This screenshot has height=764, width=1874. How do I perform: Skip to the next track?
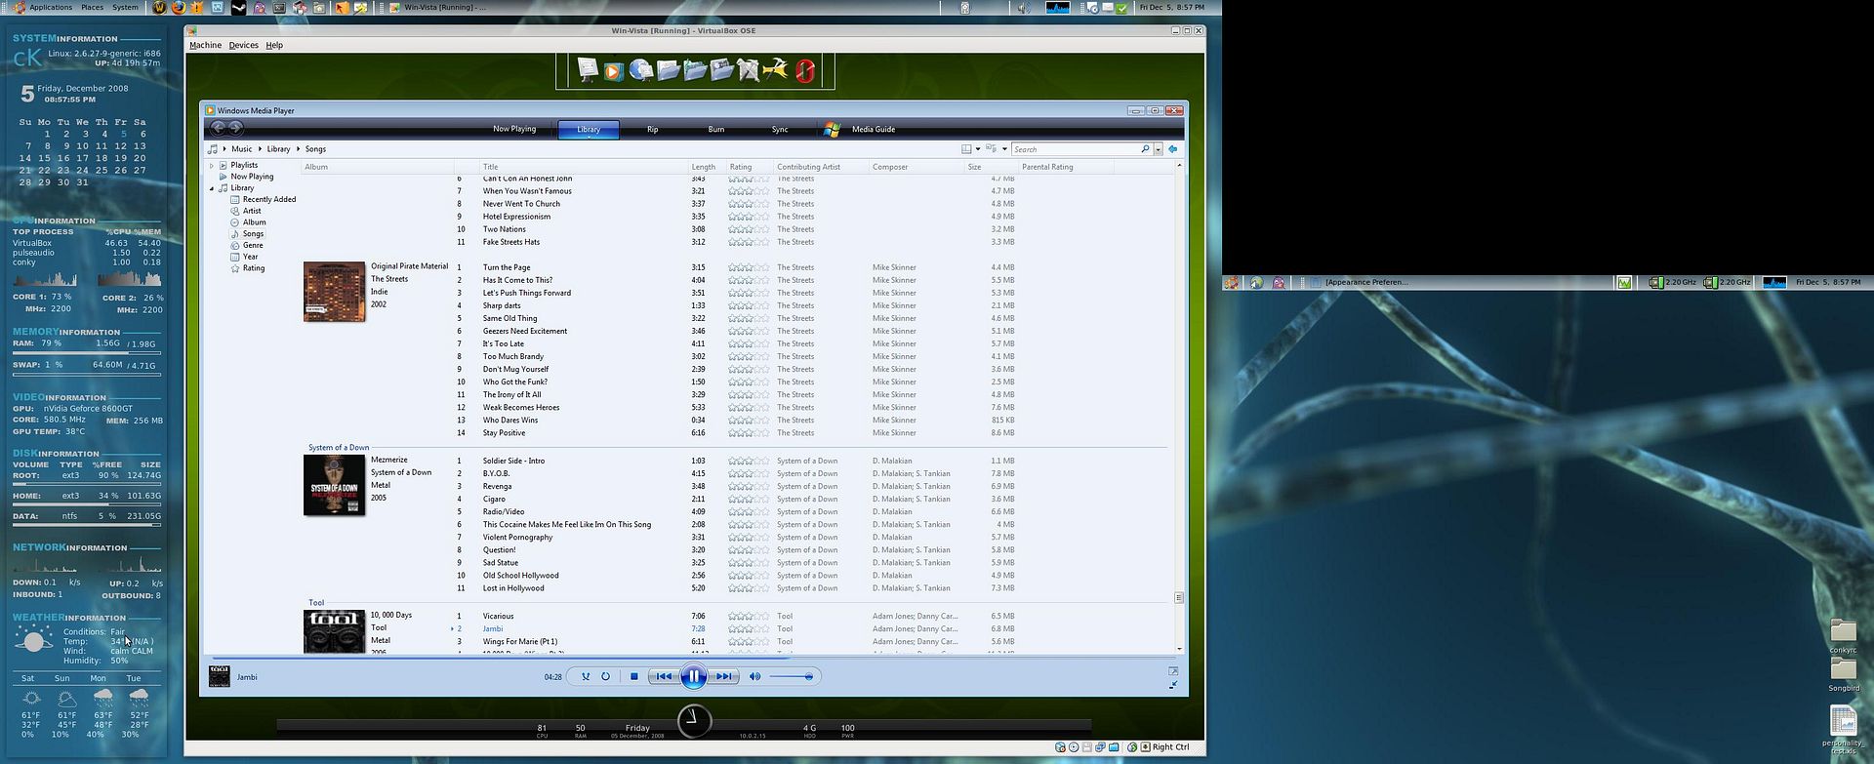(x=723, y=676)
